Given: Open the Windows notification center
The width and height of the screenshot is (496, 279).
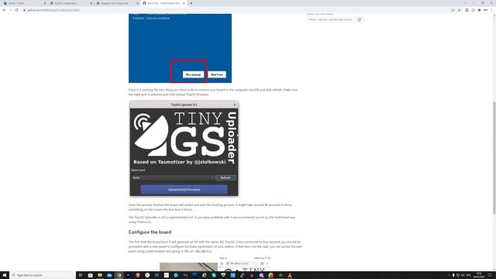Looking at the screenshot, I should pos(490,275).
